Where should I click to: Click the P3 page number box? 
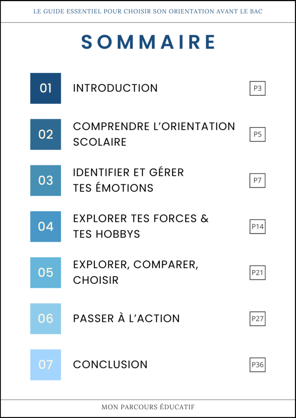257,89
